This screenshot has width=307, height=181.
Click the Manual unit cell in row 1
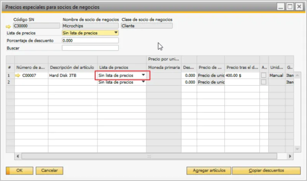tap(276, 75)
